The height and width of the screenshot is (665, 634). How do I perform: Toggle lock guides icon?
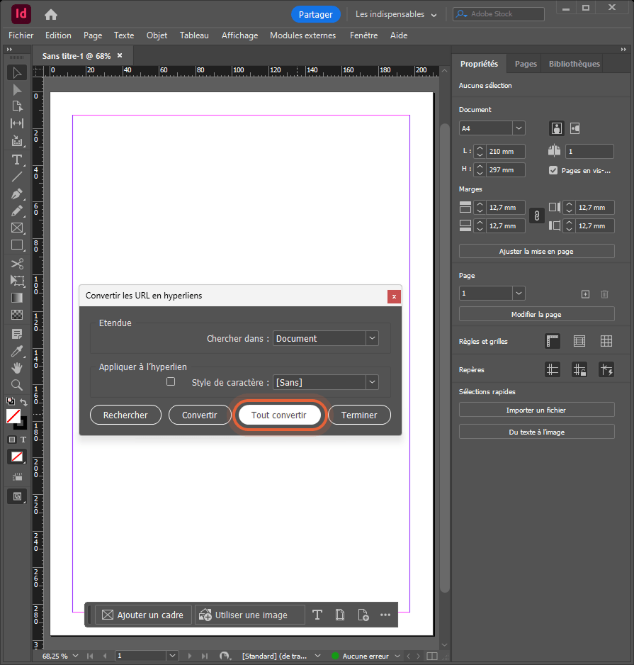click(579, 369)
